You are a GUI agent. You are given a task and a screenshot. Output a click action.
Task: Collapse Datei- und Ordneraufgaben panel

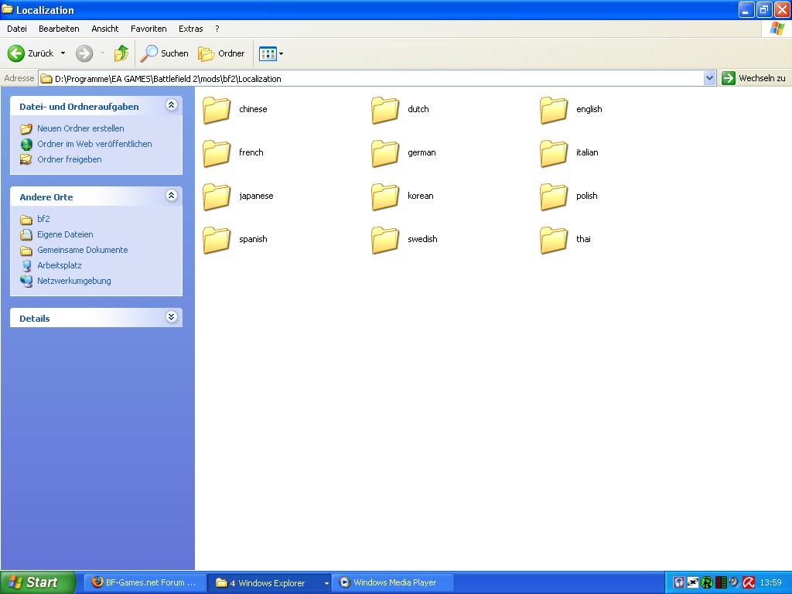(x=171, y=105)
